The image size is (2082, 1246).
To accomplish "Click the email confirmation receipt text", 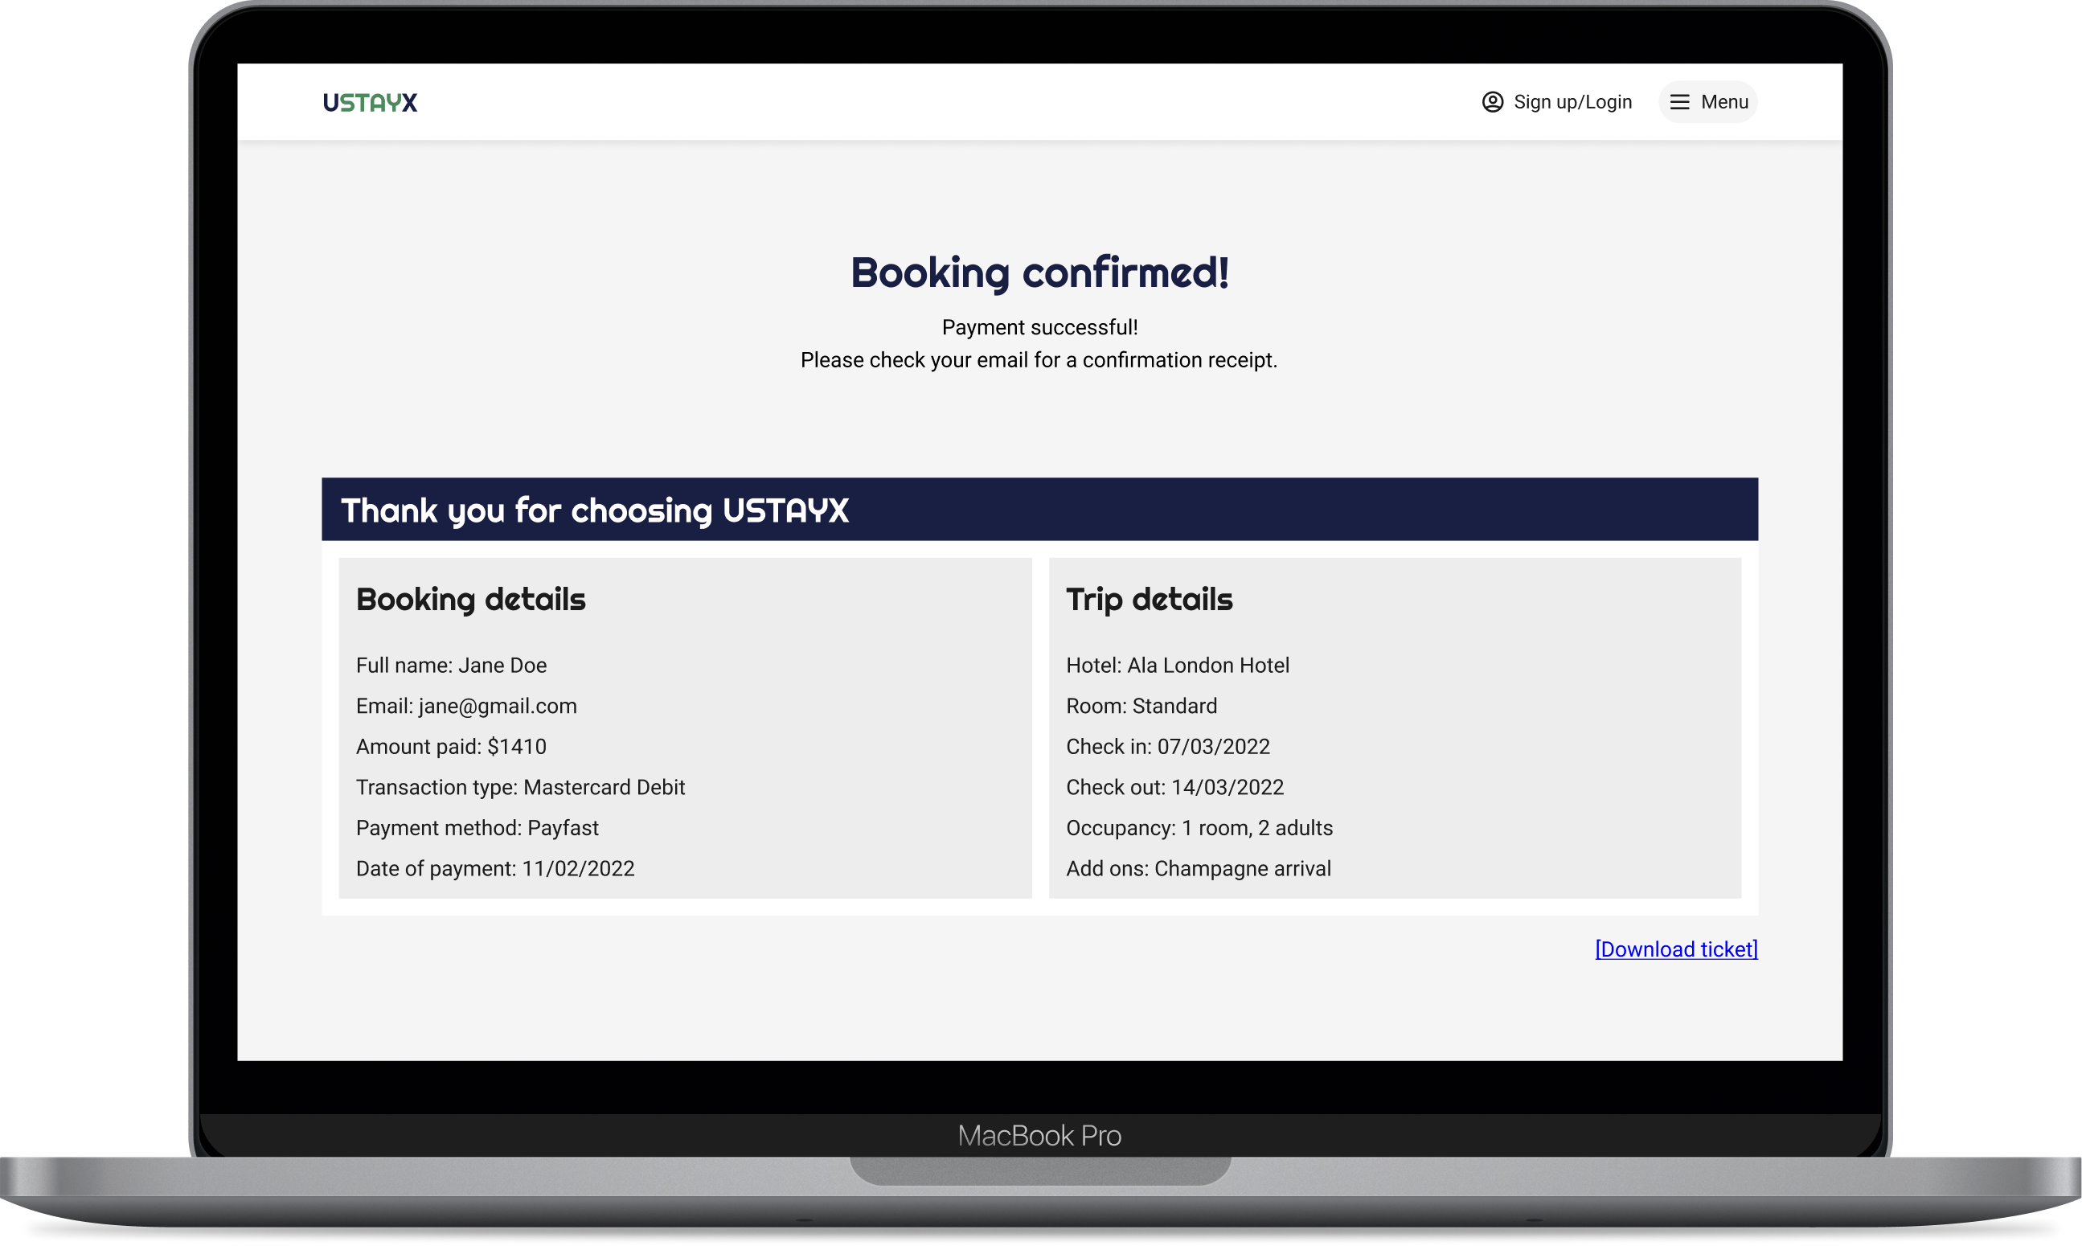I will tap(1039, 360).
